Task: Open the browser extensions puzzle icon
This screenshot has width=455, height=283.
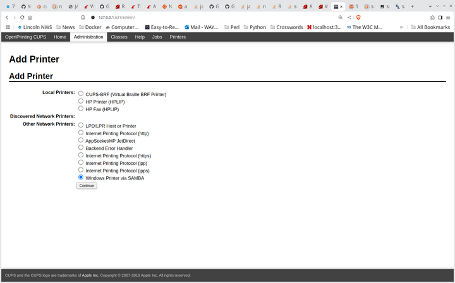Action: click(x=432, y=18)
